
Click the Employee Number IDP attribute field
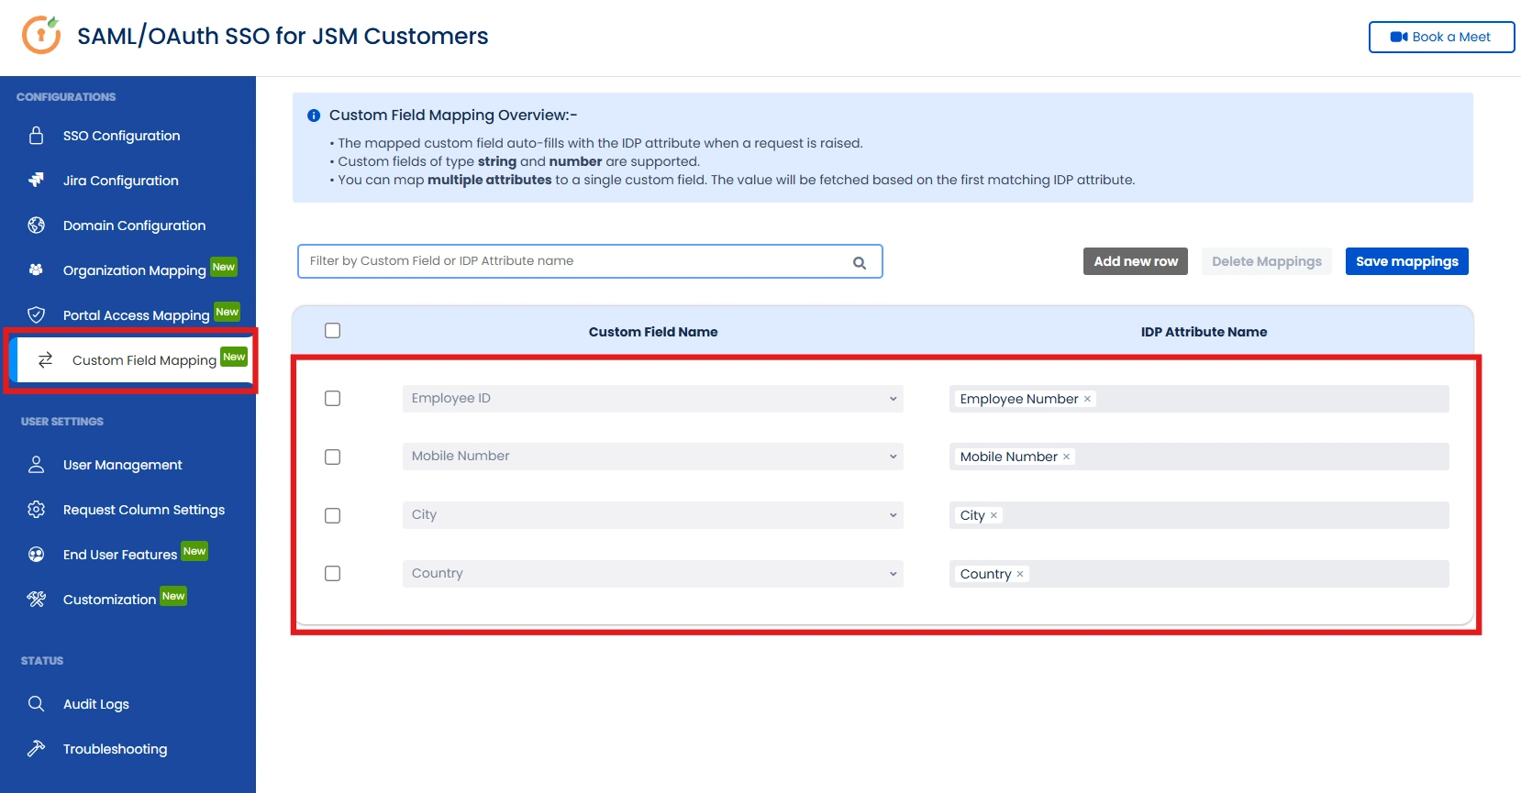(1199, 399)
